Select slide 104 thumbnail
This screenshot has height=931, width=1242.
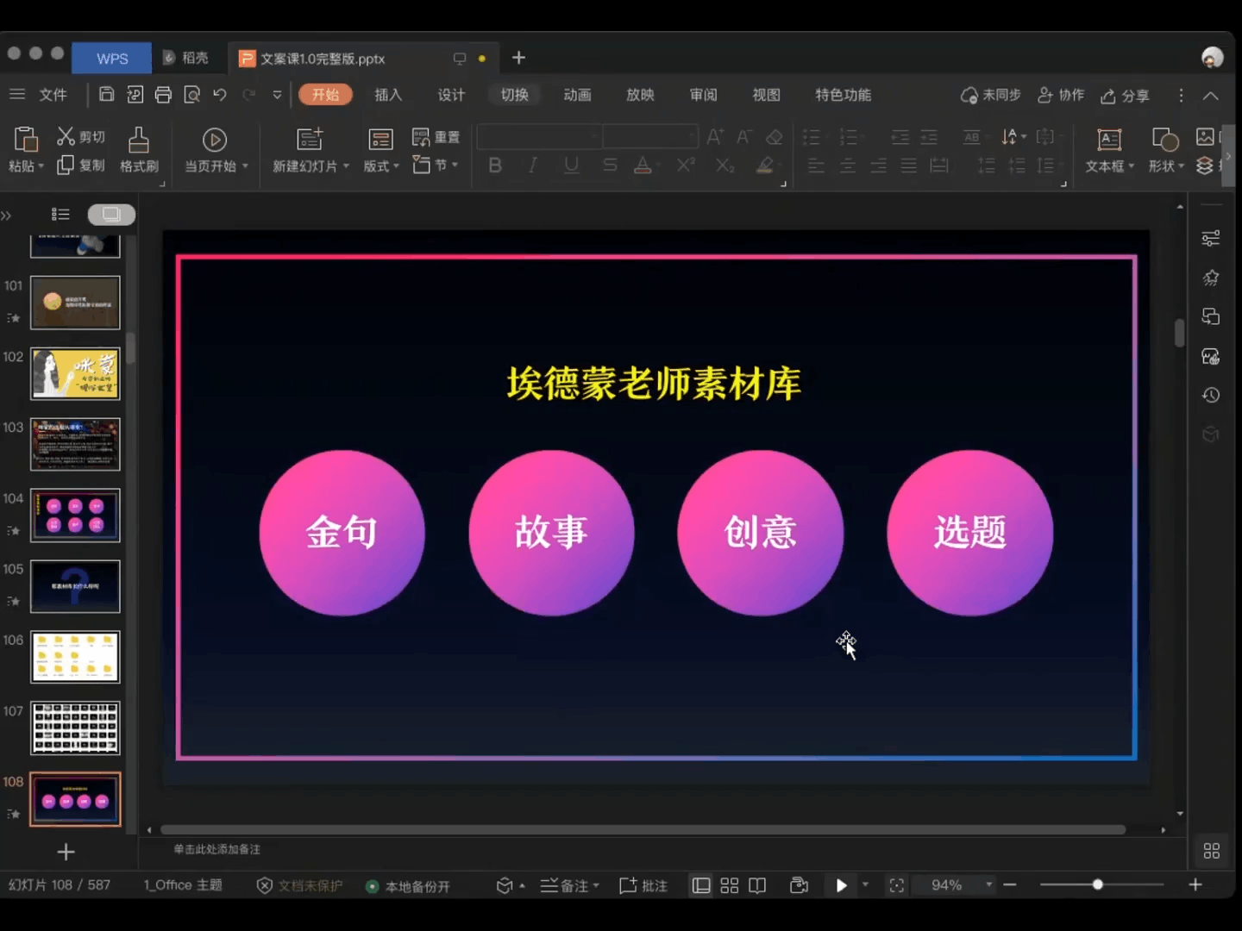(x=75, y=515)
